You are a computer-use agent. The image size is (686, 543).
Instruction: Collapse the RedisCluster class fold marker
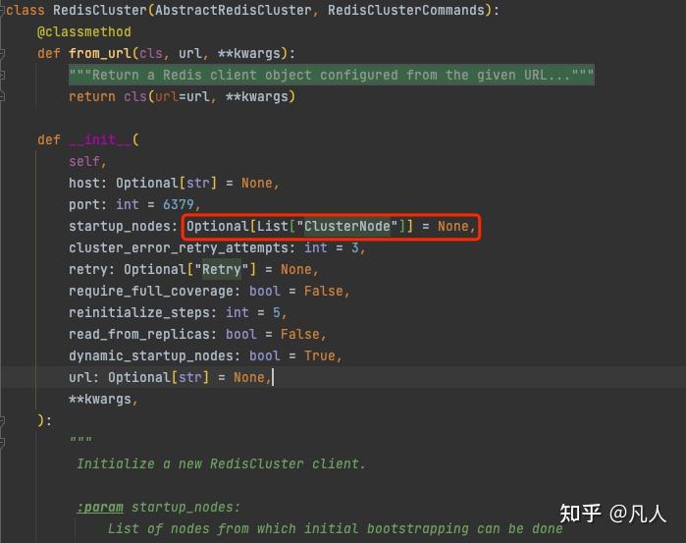(2, 11)
